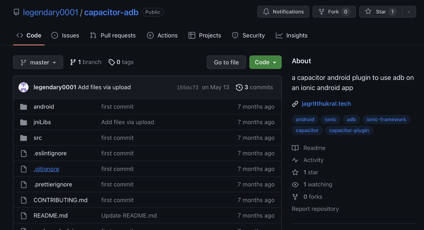Image resolution: width=424 pixels, height=230 pixels.
Task: Open the src folder
Action: tap(38, 138)
